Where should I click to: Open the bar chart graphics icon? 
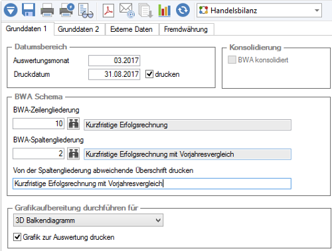point(164,11)
